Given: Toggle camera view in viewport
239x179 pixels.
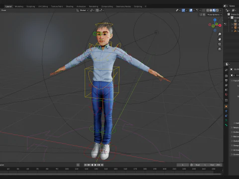Looking at the screenshot, I should [x=220, y=44].
